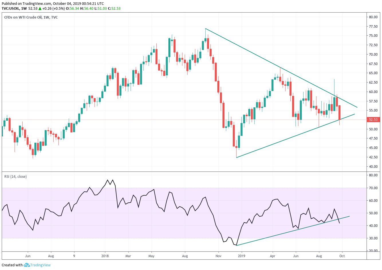Image resolution: width=382 pixels, height=270 pixels.
Task: Click the red 52.53 current price label
Action: [373, 120]
